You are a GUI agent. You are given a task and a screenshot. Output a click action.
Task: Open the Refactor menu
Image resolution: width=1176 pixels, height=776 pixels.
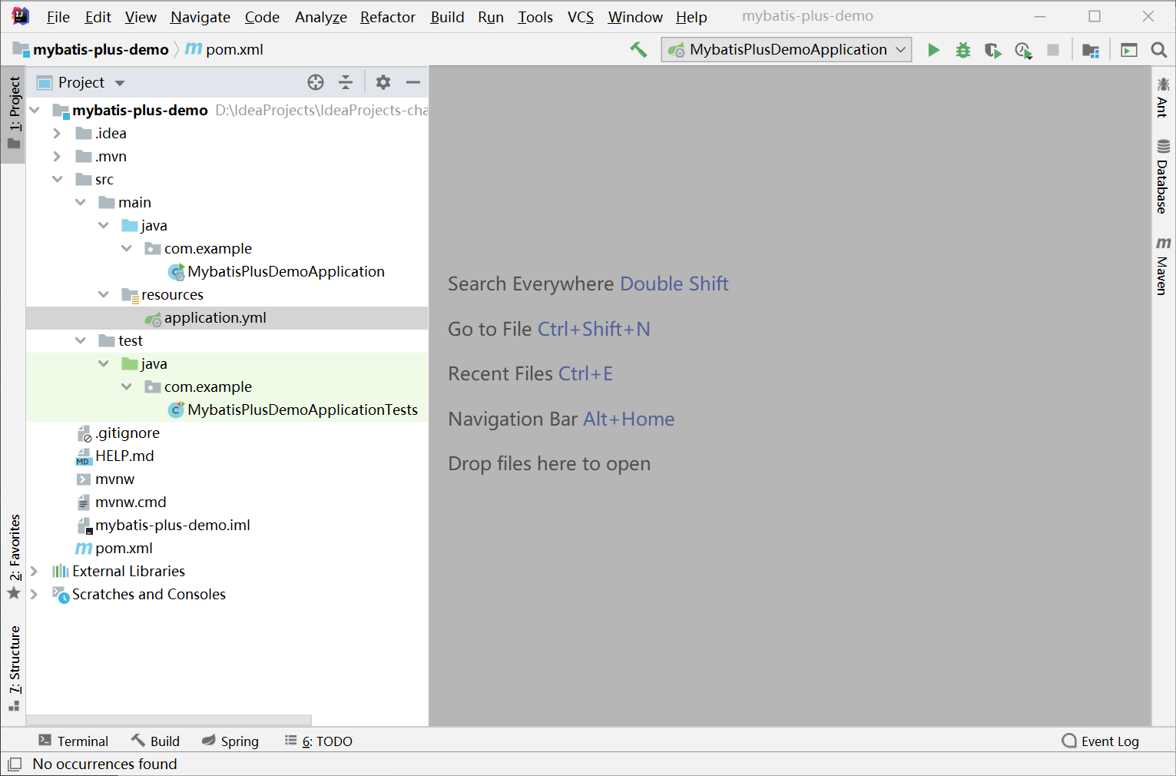point(387,17)
